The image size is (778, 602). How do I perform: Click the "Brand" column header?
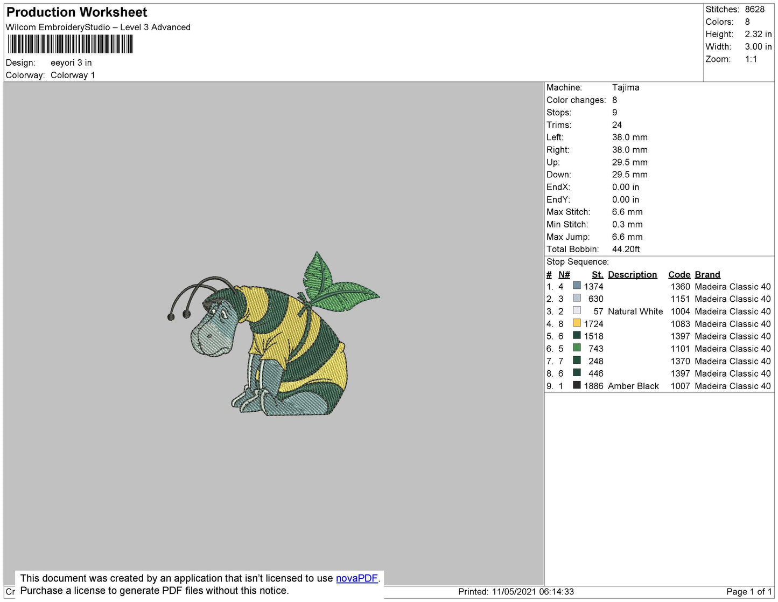[707, 275]
